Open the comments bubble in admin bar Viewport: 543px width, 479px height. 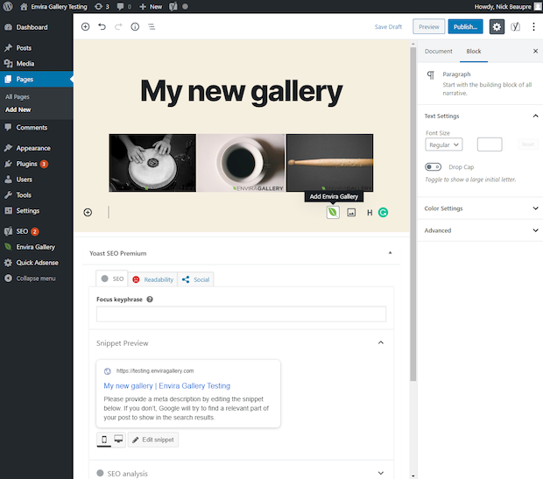[x=124, y=7]
